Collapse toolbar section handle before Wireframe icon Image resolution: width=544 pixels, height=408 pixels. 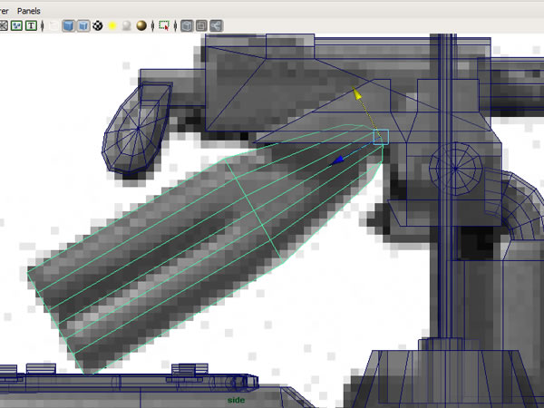pyautogui.click(x=43, y=25)
